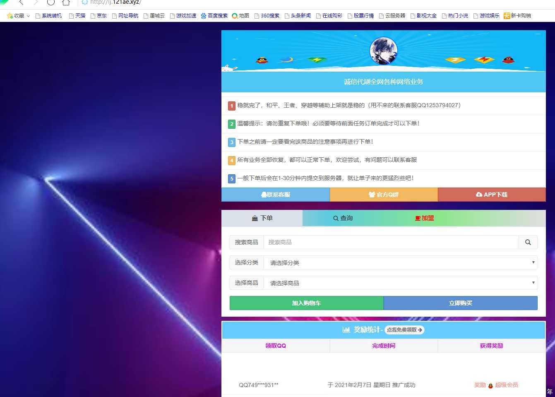Switch to the 查询 tab
This screenshot has height=397, width=555.
[x=343, y=218]
